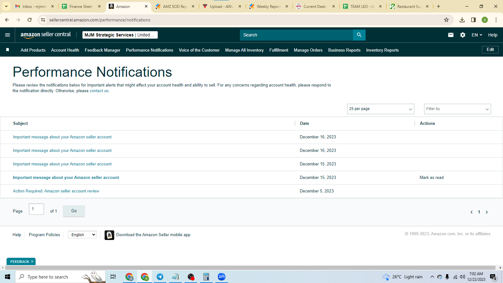The height and width of the screenshot is (283, 503).
Task: Go to next page arrow in pagination
Action: point(487,212)
